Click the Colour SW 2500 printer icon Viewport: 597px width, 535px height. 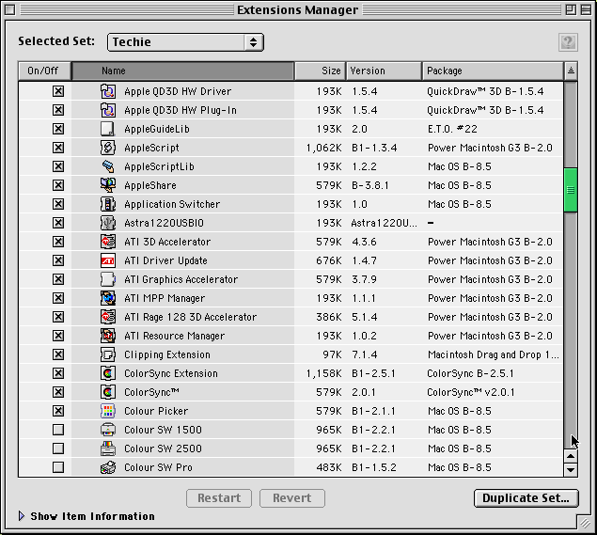108,448
